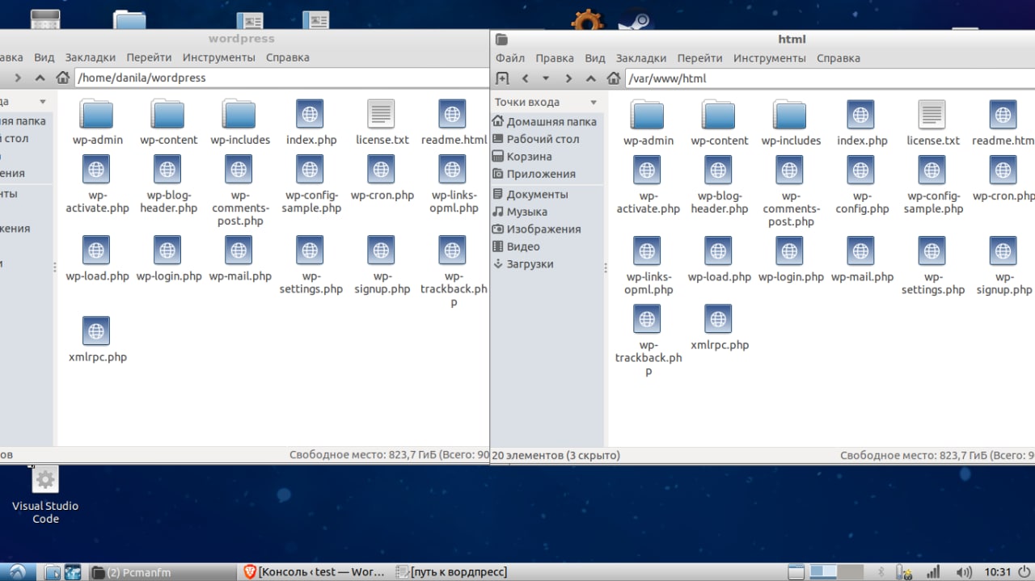Select xmlrpc.php in the wordpress window
Image resolution: width=1035 pixels, height=581 pixels.
click(x=97, y=339)
